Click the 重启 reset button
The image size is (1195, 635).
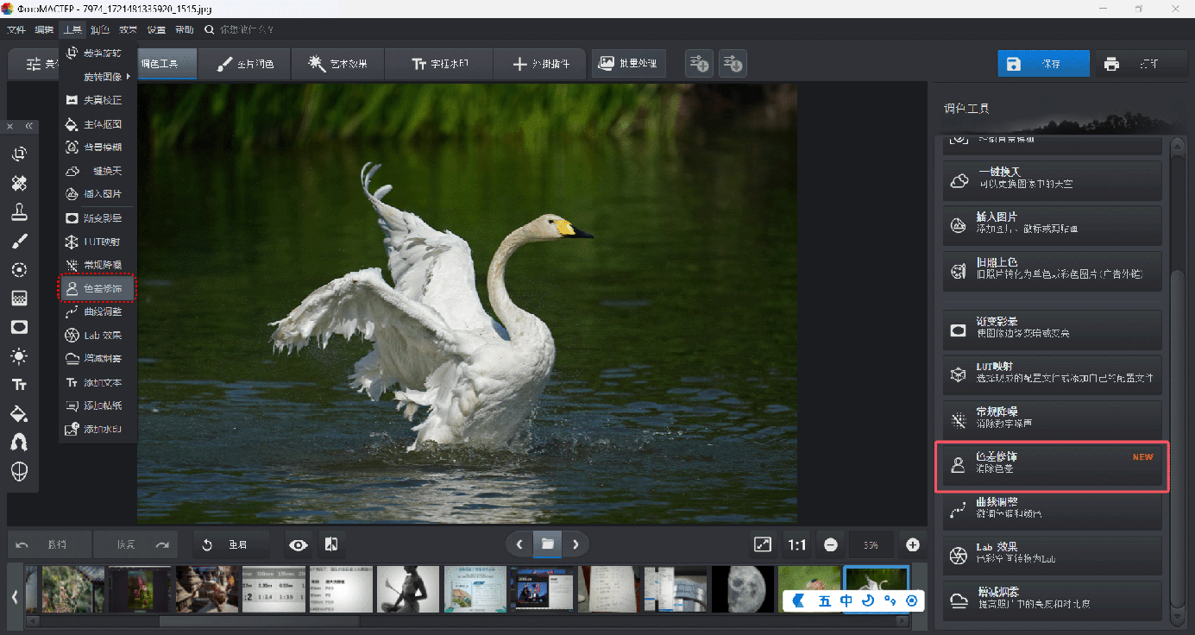click(x=230, y=544)
